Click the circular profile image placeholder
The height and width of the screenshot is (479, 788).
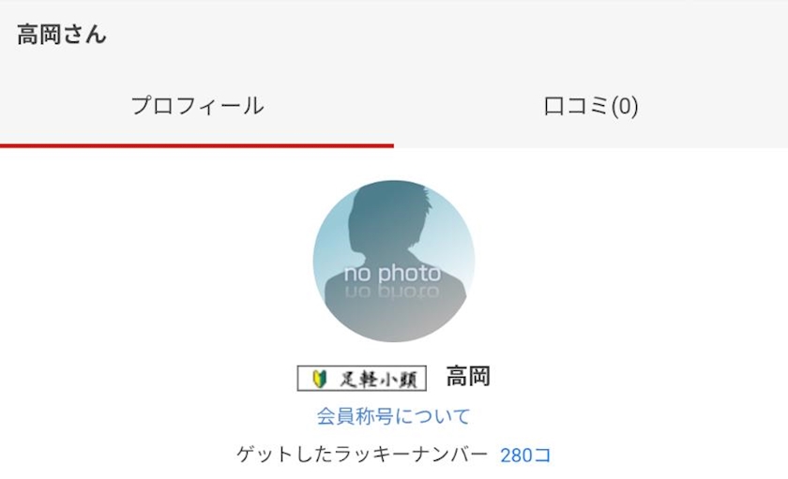(x=393, y=262)
